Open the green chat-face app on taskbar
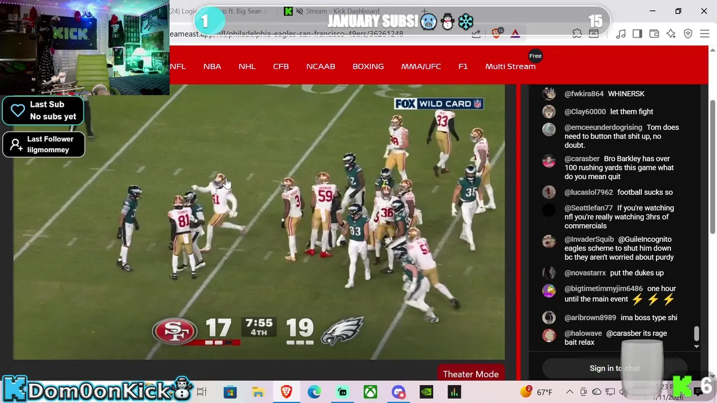This screenshot has height=403, width=717. [342, 392]
